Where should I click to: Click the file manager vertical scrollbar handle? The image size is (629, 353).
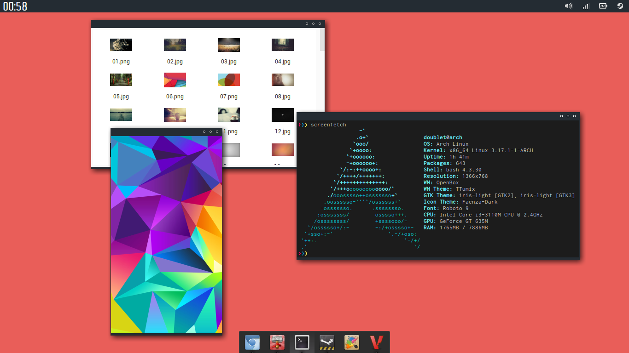coord(322,40)
